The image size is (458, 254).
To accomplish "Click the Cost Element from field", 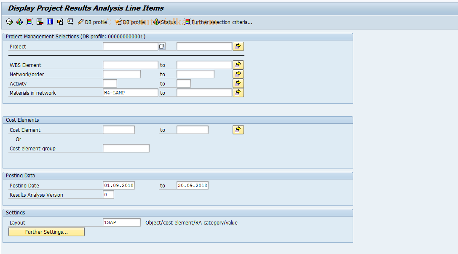I will [x=119, y=130].
